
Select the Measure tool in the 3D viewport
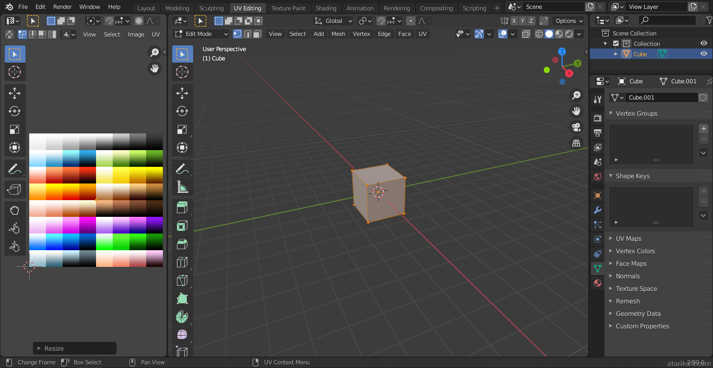182,187
